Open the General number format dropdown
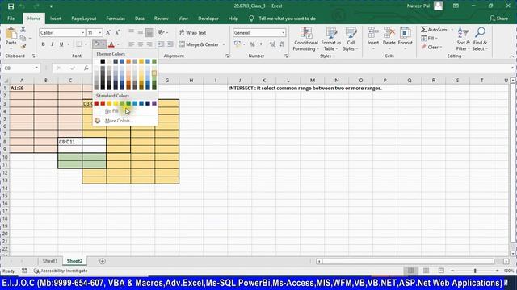Screen dimensions: 517x290 (x=283, y=32)
